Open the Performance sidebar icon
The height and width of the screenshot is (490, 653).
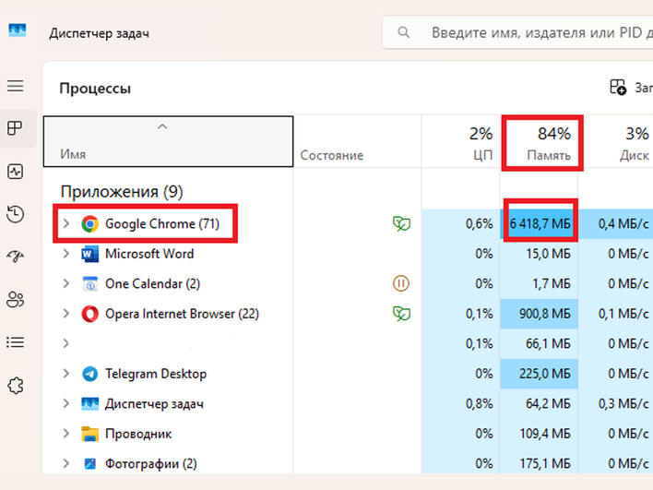[x=16, y=172]
